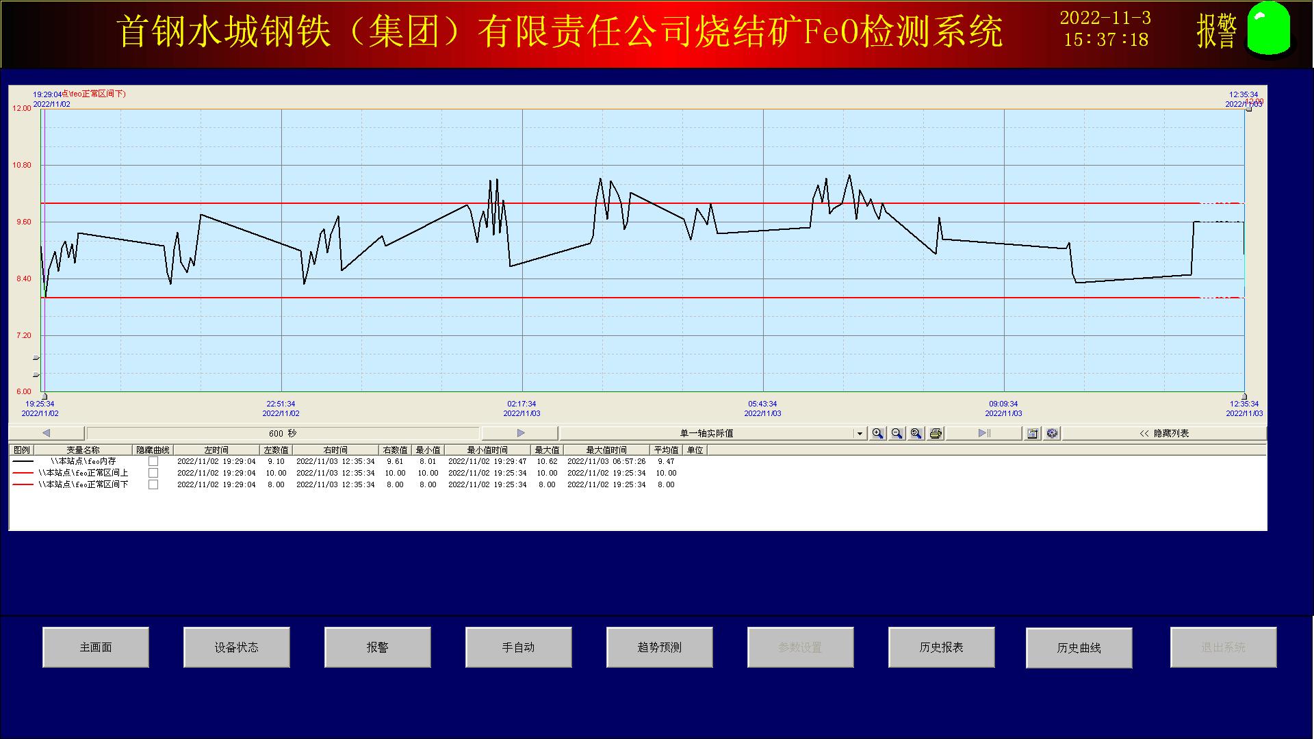Print the trend curve
Screen dimensions: 1314x739
(x=936, y=433)
